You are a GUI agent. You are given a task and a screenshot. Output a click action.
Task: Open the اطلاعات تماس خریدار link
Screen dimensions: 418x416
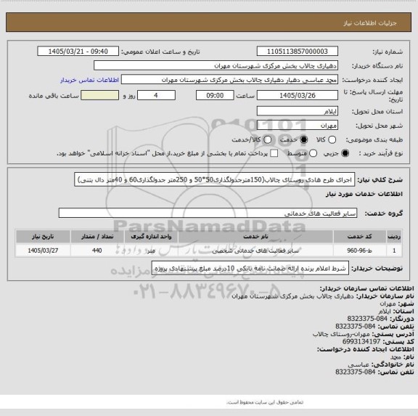point(89,80)
